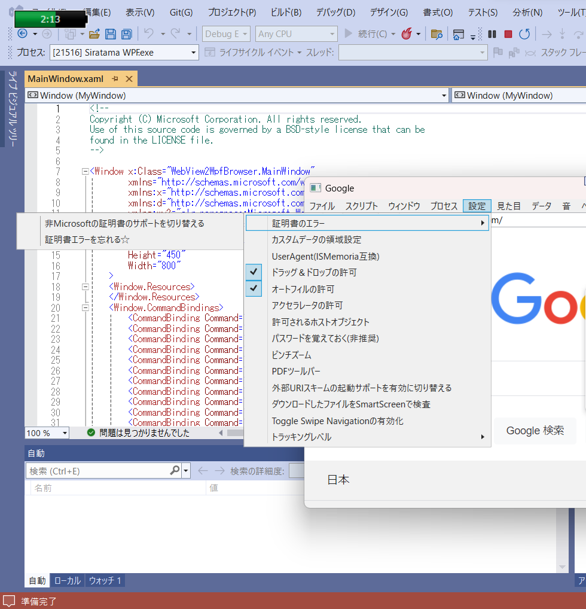Open the ライフサイクル イベント dropdown
The width and height of the screenshot is (586, 609).
(x=253, y=53)
